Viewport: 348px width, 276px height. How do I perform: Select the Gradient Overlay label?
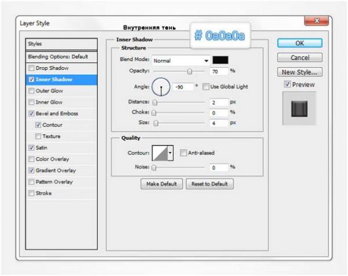[x=56, y=171]
